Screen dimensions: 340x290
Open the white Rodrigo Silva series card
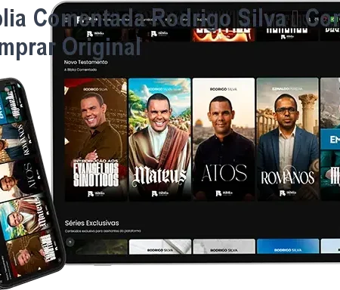[160, 246]
